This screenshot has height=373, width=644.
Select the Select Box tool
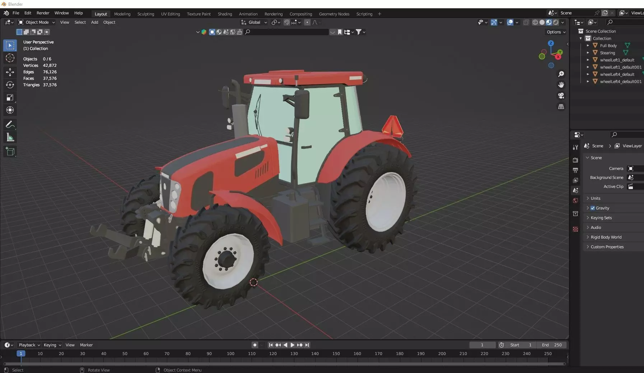[x=10, y=45]
